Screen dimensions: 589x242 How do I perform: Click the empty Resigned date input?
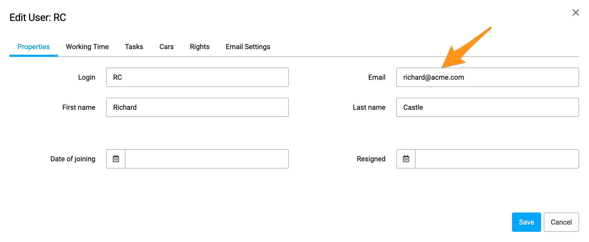497,159
